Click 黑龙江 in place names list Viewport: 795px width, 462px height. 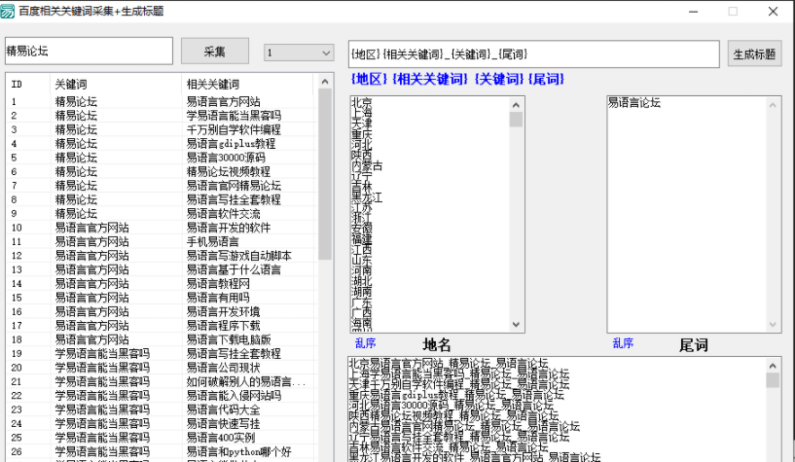(367, 197)
